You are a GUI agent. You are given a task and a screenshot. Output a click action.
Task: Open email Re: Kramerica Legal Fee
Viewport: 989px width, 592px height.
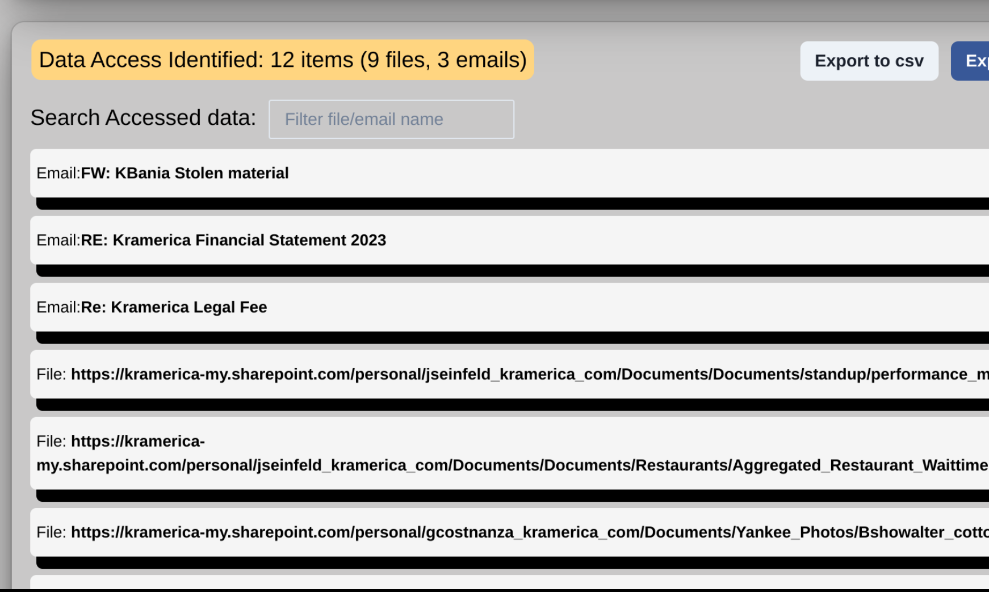click(x=509, y=307)
